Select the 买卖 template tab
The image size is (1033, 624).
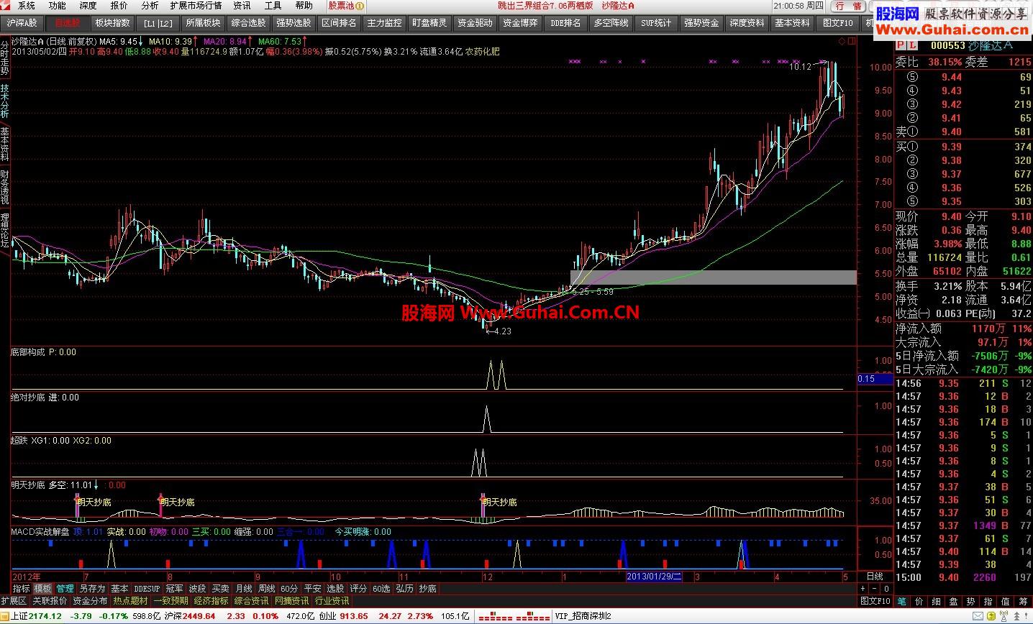coord(220,588)
